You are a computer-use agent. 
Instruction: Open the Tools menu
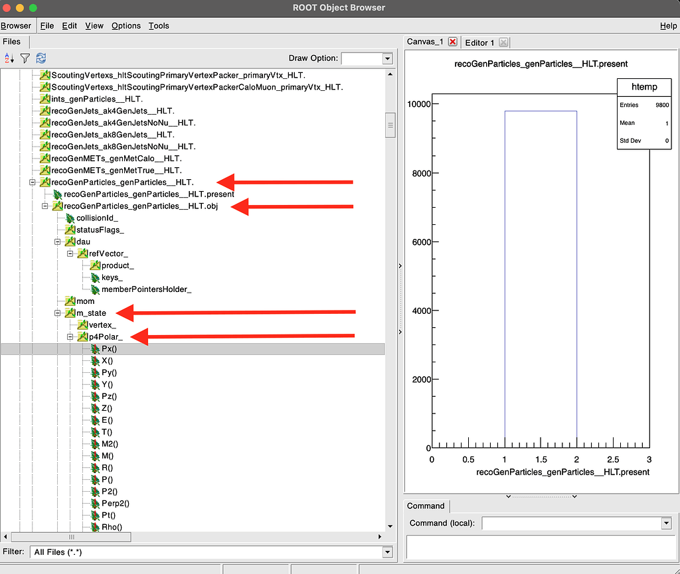coord(159,26)
